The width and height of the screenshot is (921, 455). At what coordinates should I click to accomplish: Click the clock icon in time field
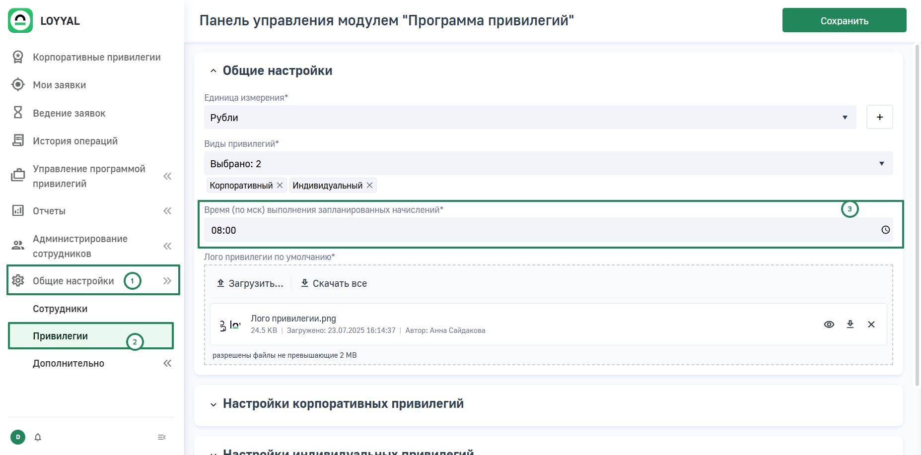click(885, 230)
